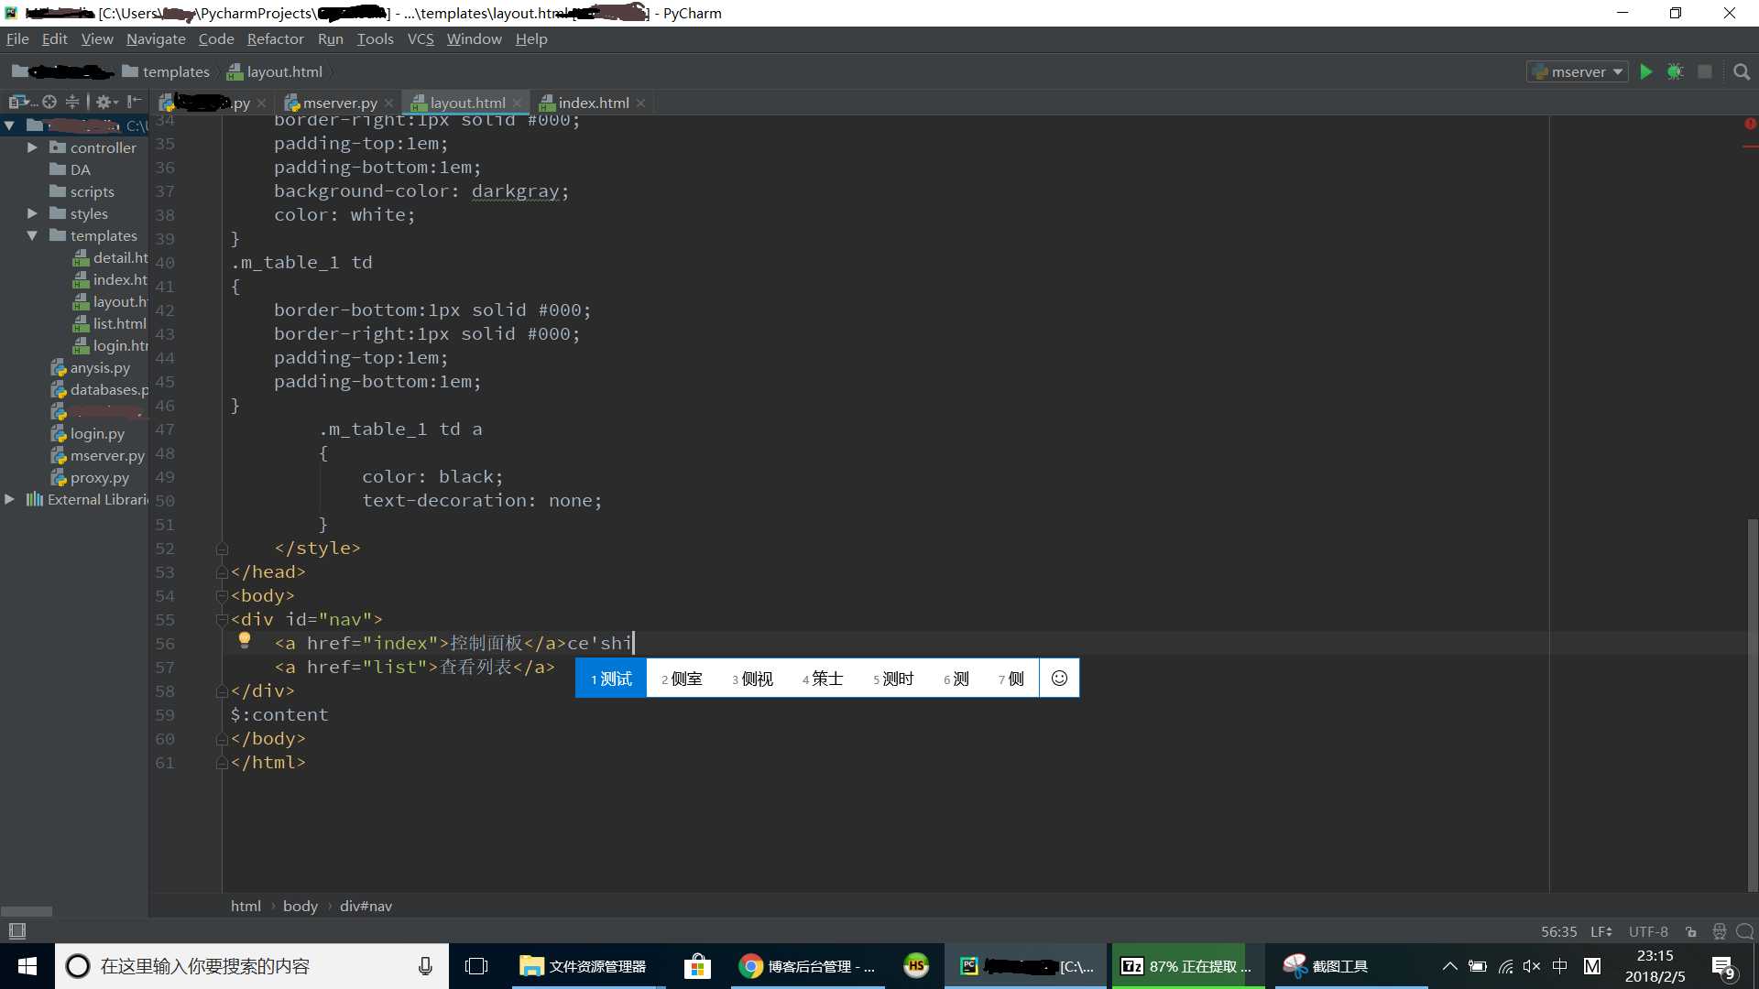This screenshot has width=1759, height=989.
Task: Start debugging with the bug icon
Action: pyautogui.click(x=1675, y=71)
